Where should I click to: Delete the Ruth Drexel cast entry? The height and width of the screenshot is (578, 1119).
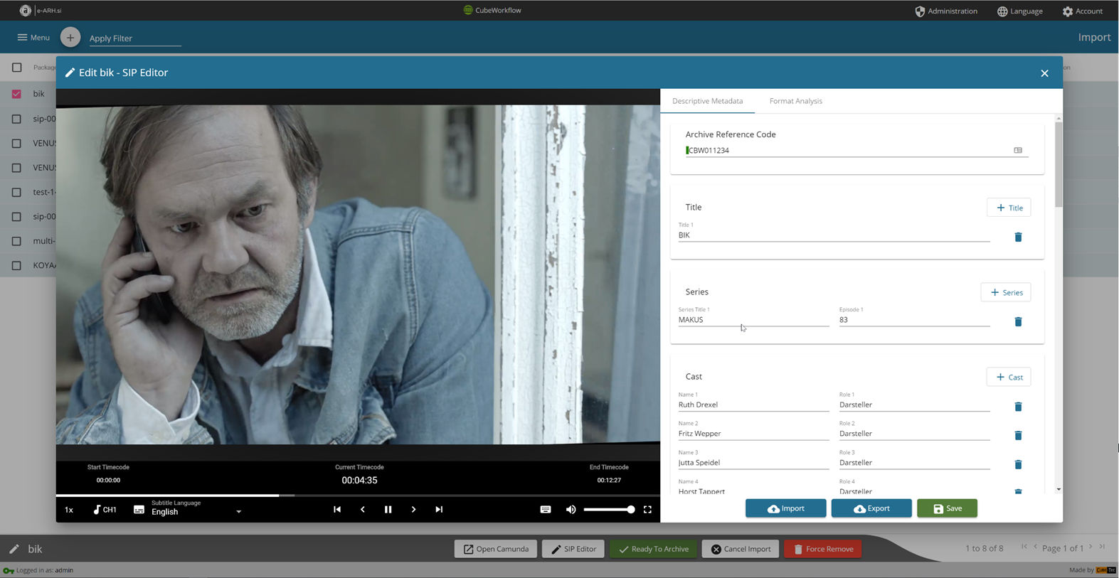[1018, 407]
